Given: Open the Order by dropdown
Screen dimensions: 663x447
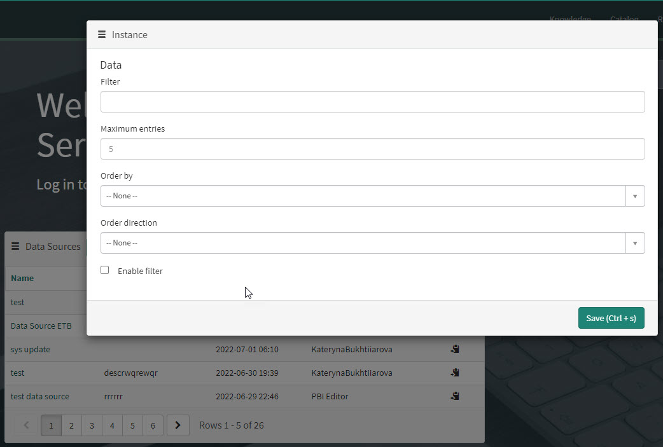Looking at the screenshot, I should 363,196.
